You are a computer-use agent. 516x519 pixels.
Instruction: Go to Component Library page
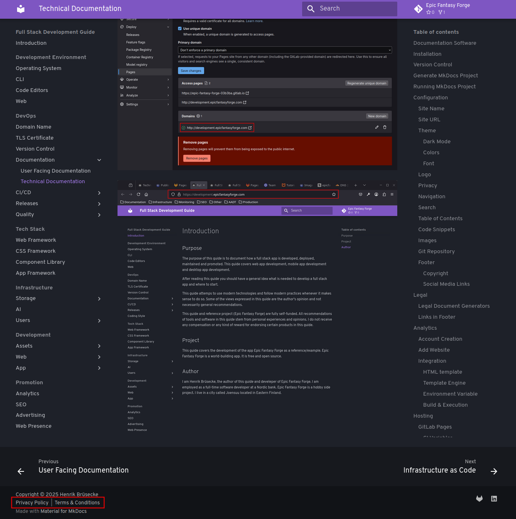point(40,262)
